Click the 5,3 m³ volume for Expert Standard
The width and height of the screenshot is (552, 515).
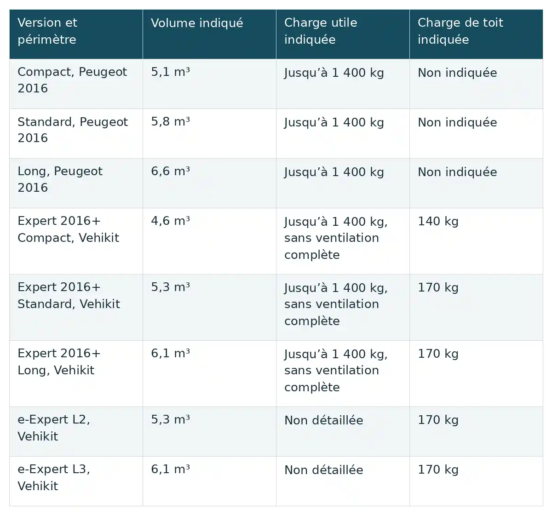tap(170, 287)
